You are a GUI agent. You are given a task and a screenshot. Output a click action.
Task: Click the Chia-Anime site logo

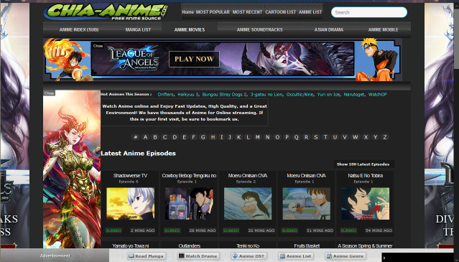(106, 11)
